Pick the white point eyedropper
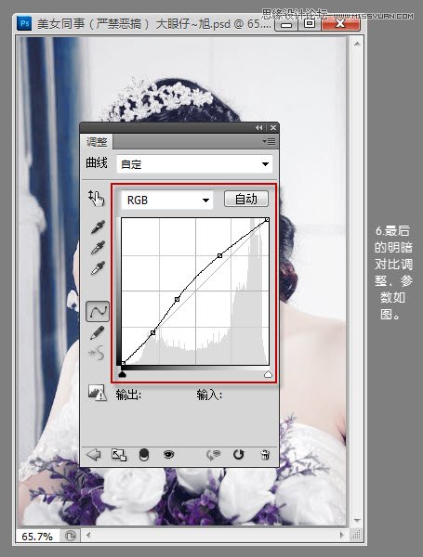Image resolution: width=423 pixels, height=557 pixels. point(98,268)
